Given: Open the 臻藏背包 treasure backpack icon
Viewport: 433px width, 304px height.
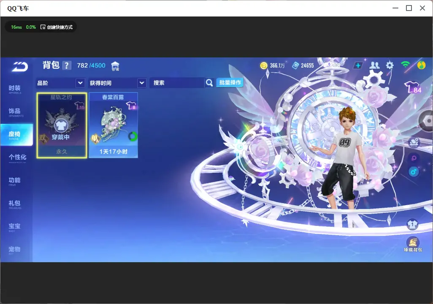Looking at the screenshot, I should click(413, 244).
